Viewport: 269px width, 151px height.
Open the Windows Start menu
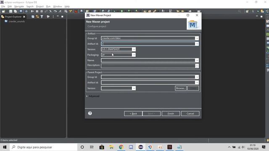(x=5, y=147)
